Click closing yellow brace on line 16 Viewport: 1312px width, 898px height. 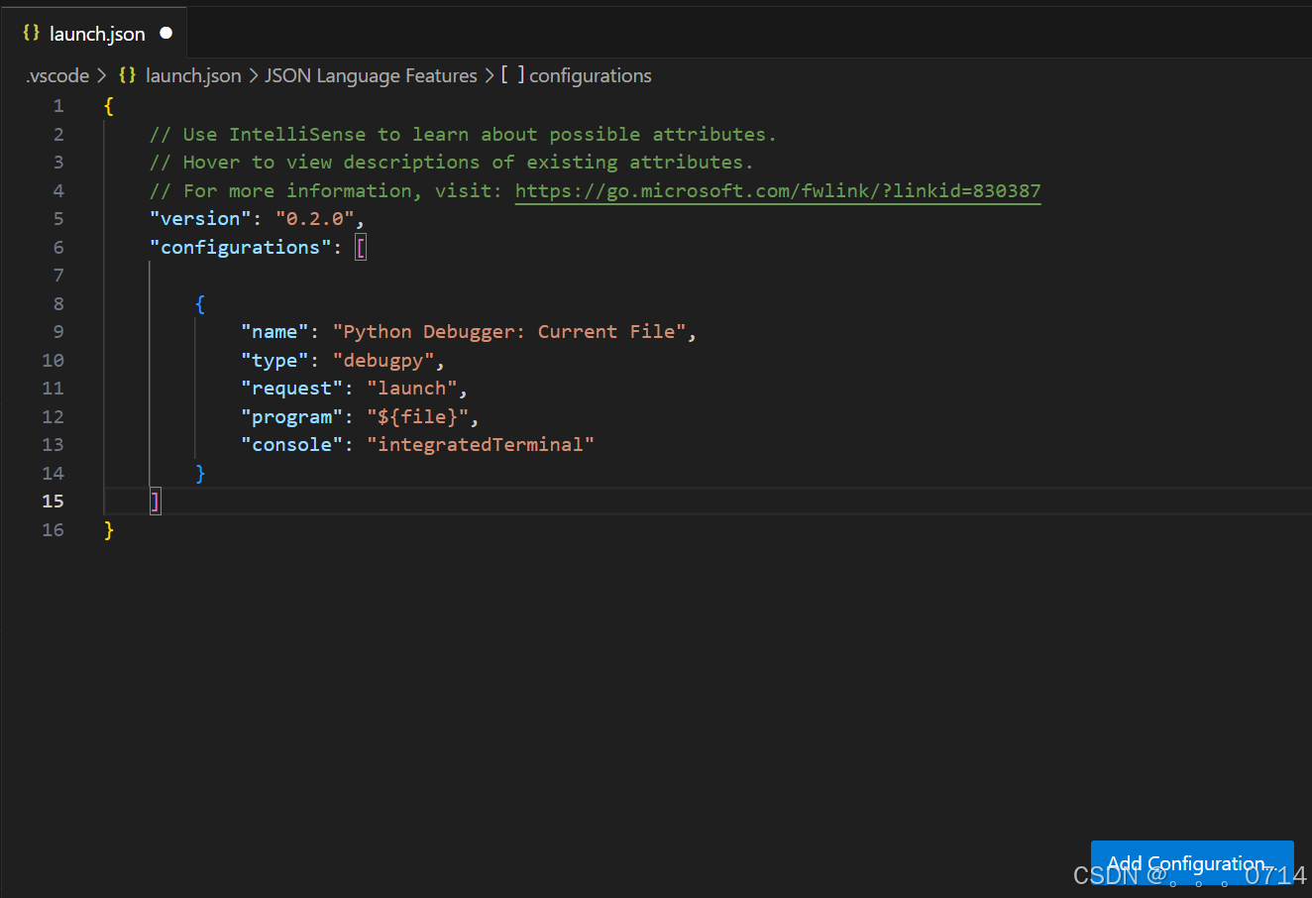[x=109, y=530]
